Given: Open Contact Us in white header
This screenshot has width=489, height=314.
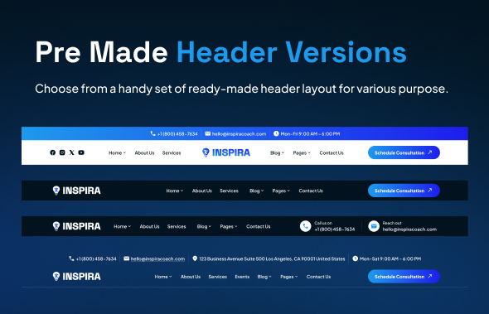Looking at the screenshot, I should pyautogui.click(x=332, y=152).
